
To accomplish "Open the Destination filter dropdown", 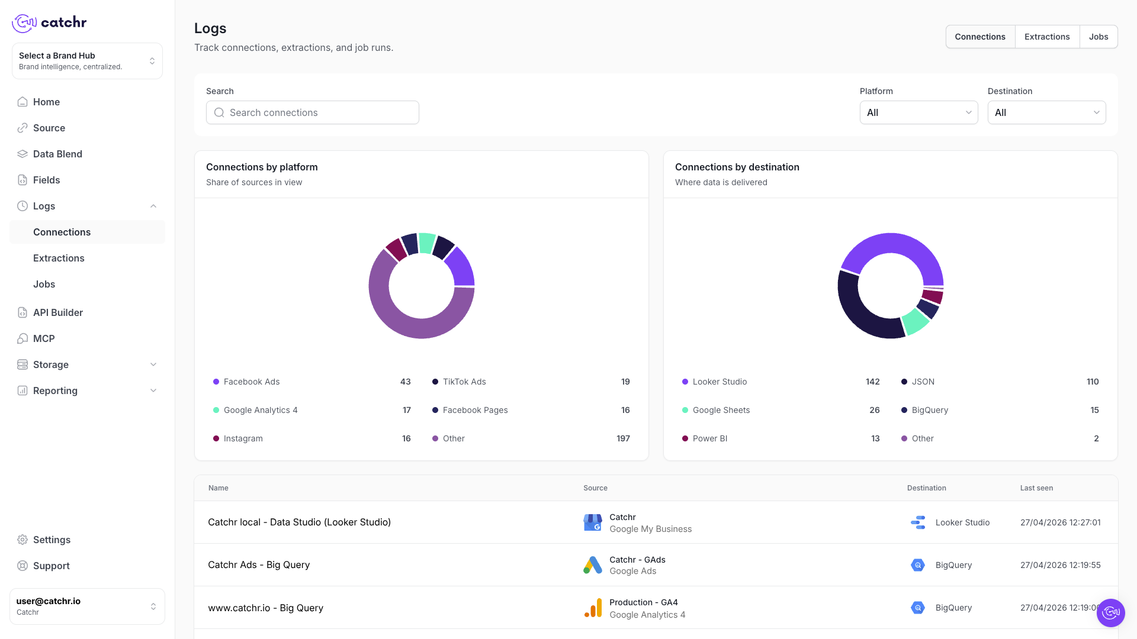I will coord(1046,112).
